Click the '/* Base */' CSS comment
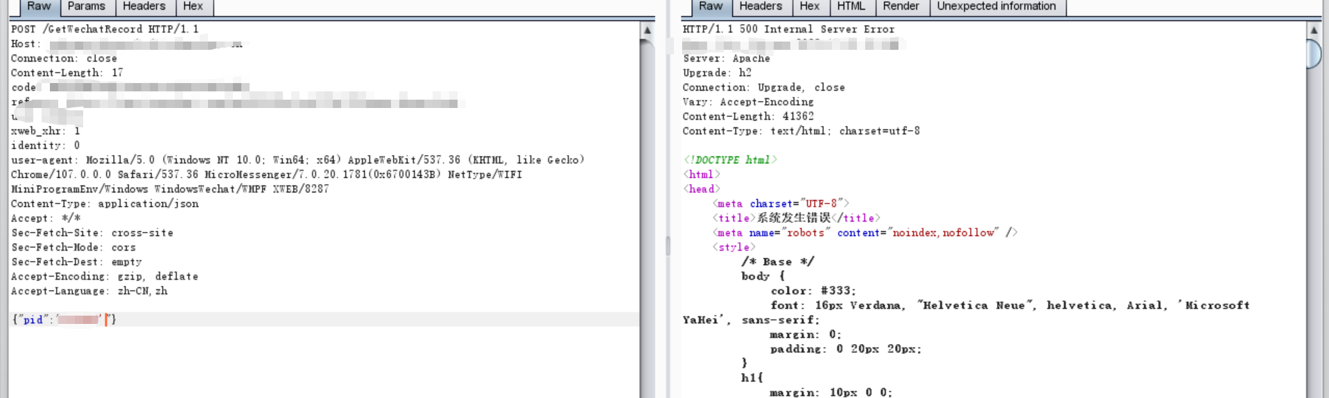1329x398 pixels. [778, 262]
